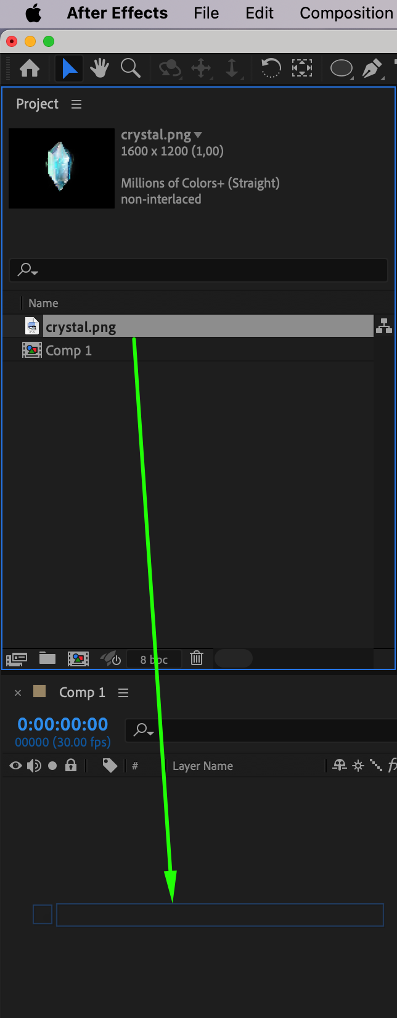Select the Hand tool
The width and height of the screenshot is (397, 1018).
pos(99,68)
